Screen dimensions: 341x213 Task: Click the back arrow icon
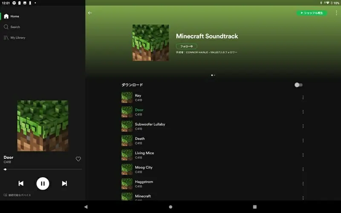coord(90,13)
